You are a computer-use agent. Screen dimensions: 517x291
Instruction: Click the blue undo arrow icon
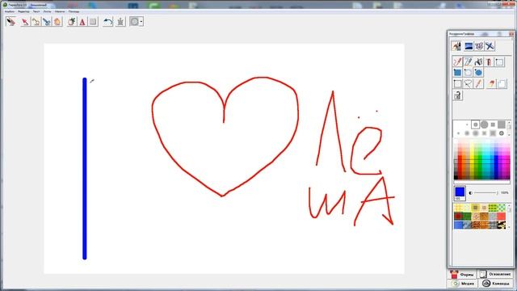[107, 22]
